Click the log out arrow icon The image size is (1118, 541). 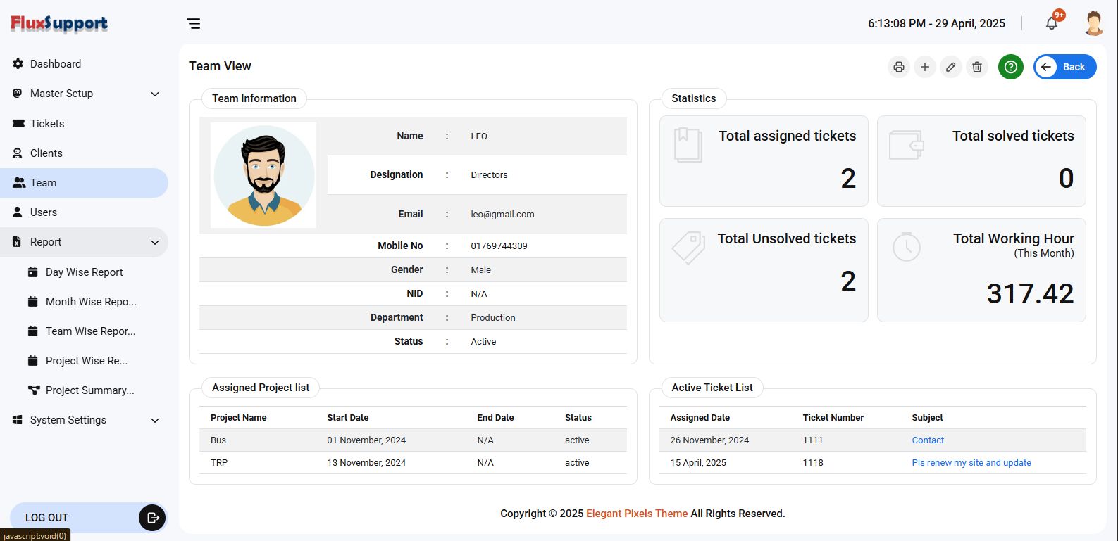152,518
